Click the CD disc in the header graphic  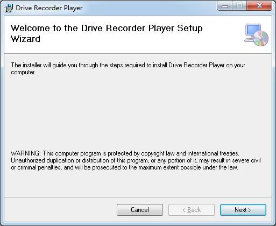pos(261,38)
